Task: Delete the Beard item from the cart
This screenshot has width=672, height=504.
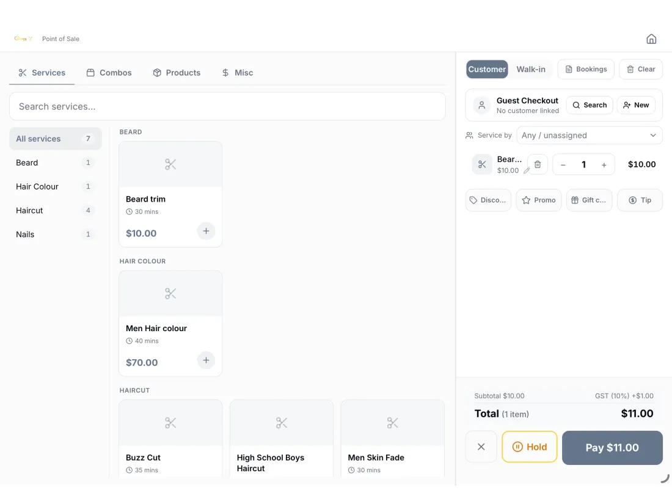Action: click(x=538, y=164)
